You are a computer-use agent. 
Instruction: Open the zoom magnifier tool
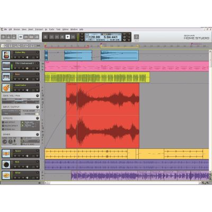[x=16, y=46]
